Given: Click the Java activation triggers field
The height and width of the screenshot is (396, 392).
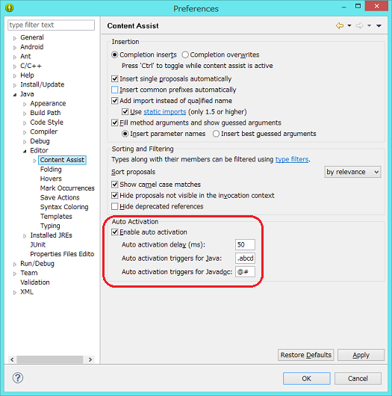Looking at the screenshot, I should coord(245,258).
